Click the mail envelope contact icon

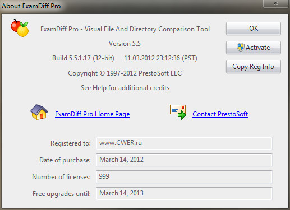(x=178, y=112)
